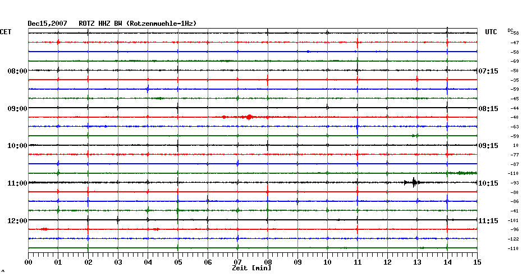Click the date label Dec15,2007
Image resolution: width=522 pixels, height=277 pixels.
tap(47, 24)
